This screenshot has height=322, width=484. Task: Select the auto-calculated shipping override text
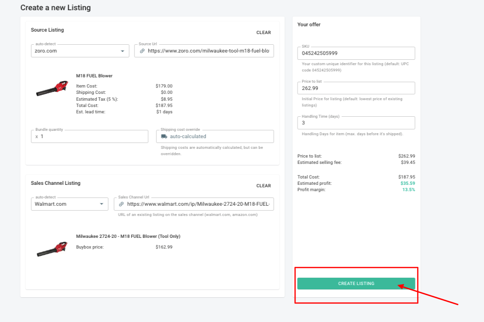tap(188, 137)
